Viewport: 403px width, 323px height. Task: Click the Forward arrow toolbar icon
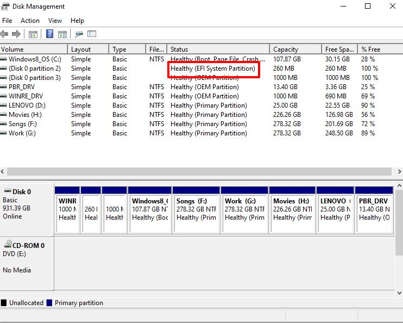point(16,34)
